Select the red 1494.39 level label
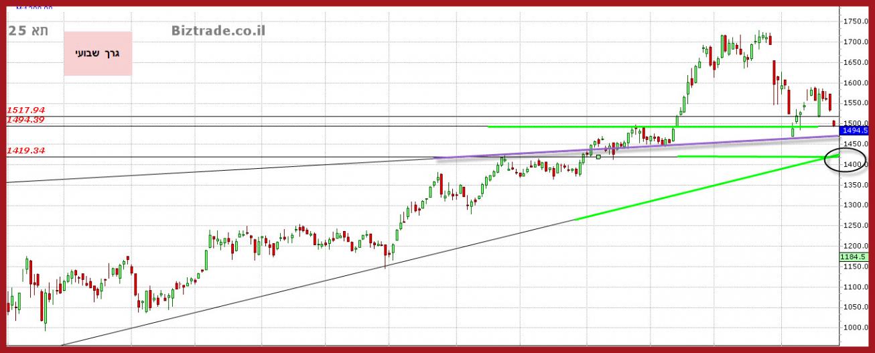 point(26,119)
